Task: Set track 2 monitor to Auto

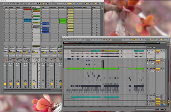Action: pyautogui.click(x=12, y=53)
